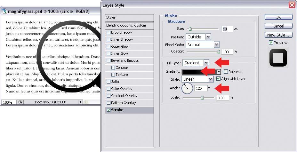Viewport: 297px width, 152px height.
Task: Click the Angle dial control
Action: pos(187,88)
